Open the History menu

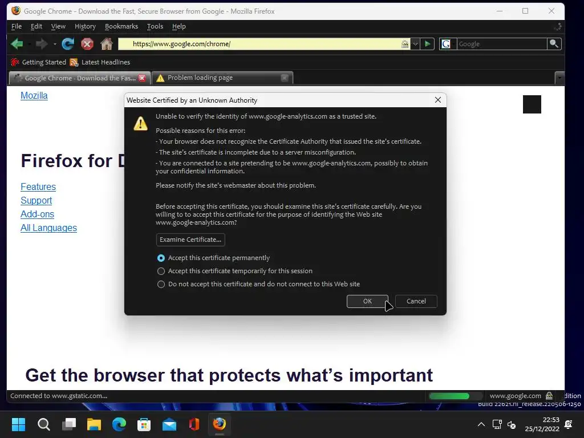[x=85, y=26]
